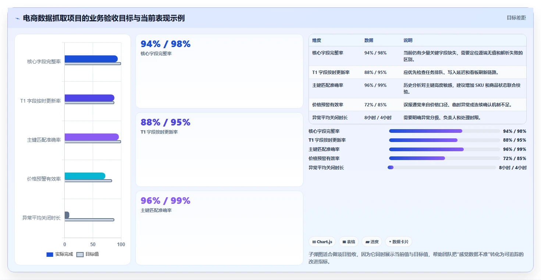
Task: Click the 表格 tag chip
Action: click(x=349, y=242)
